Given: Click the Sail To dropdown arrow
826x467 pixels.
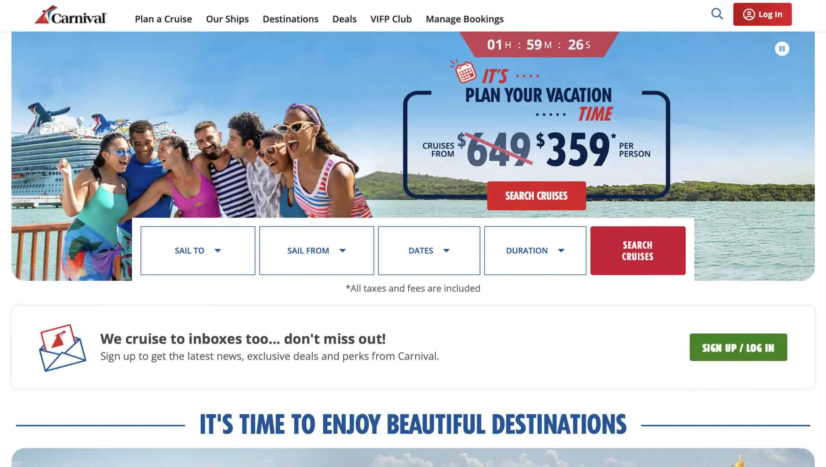Looking at the screenshot, I should tap(218, 251).
